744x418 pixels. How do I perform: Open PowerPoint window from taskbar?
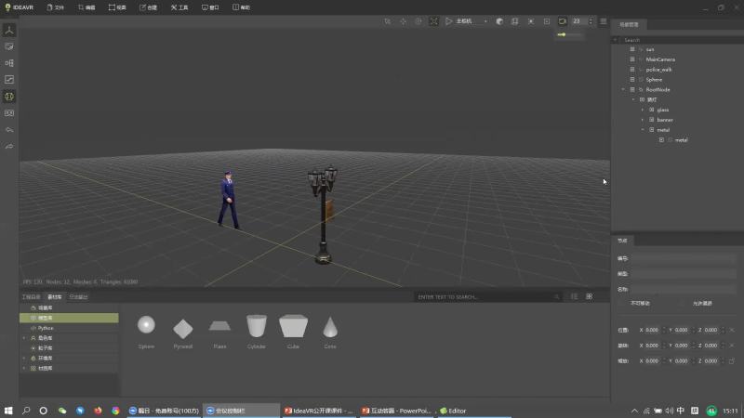(x=397, y=411)
